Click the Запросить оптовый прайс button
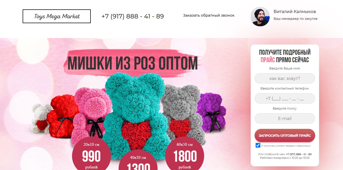Screen dimensions: 343x170 (285, 135)
